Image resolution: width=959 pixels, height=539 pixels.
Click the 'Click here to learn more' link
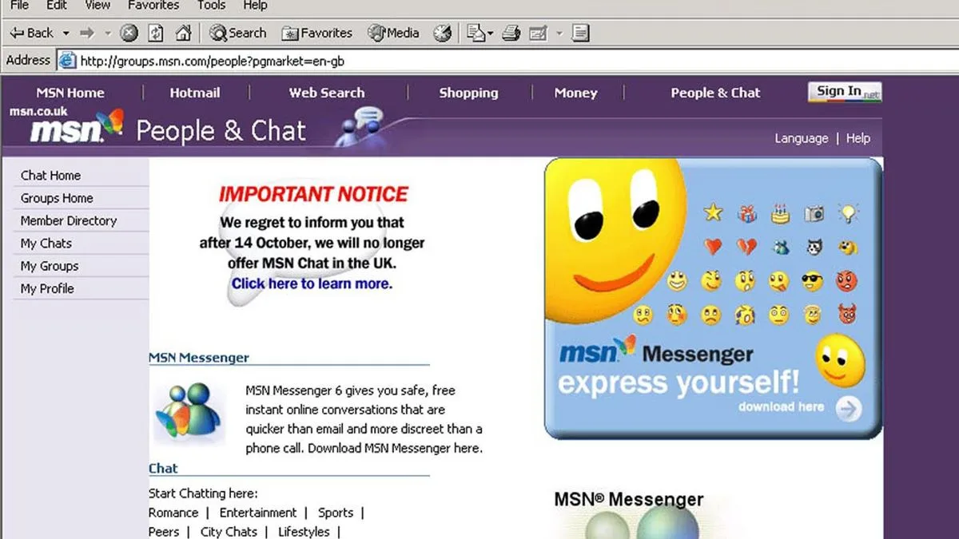[x=312, y=283]
